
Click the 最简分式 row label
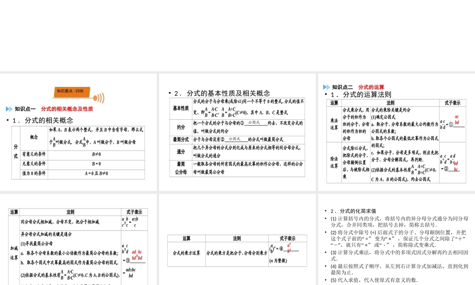tap(181, 139)
